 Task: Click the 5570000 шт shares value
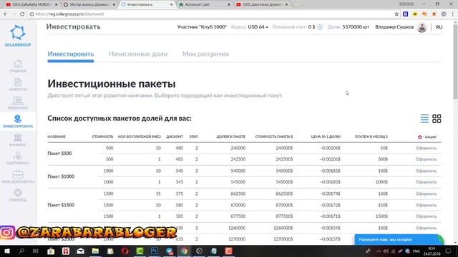pyautogui.click(x=356, y=27)
